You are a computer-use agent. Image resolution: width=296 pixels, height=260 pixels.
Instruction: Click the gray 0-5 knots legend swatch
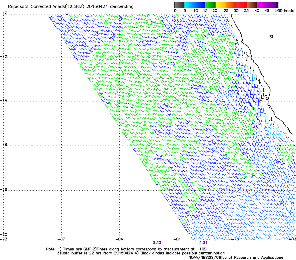(179, 5)
